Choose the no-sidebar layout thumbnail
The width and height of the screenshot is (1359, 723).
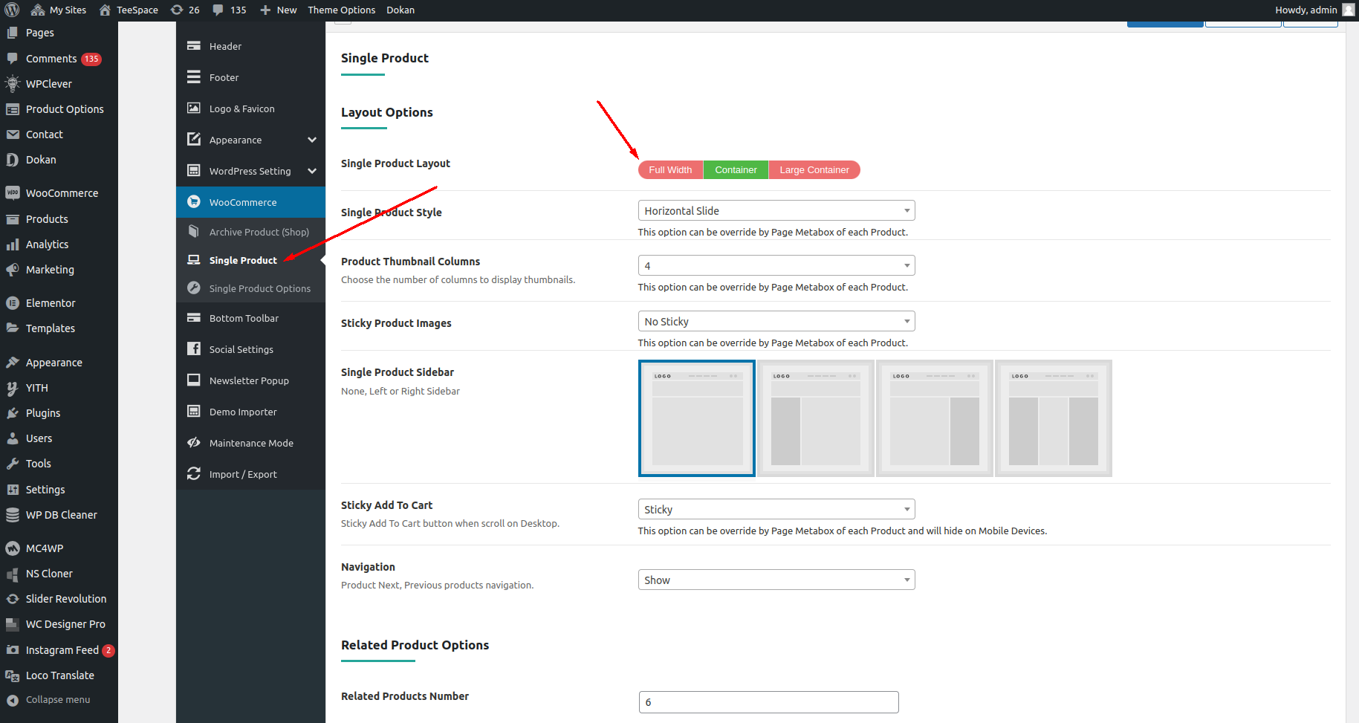[x=697, y=418]
